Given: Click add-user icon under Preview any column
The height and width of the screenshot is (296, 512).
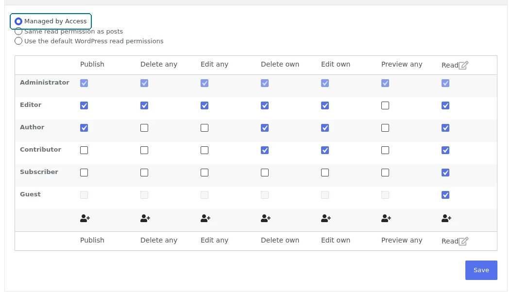Looking at the screenshot, I should (386, 218).
